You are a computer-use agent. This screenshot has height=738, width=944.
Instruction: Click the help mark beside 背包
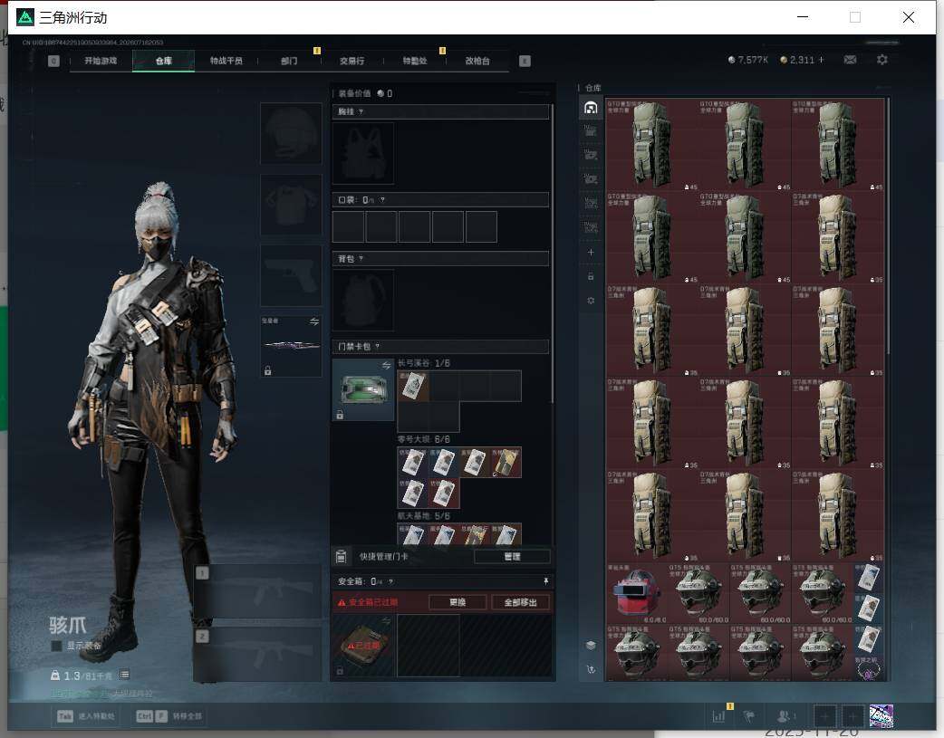[361, 258]
